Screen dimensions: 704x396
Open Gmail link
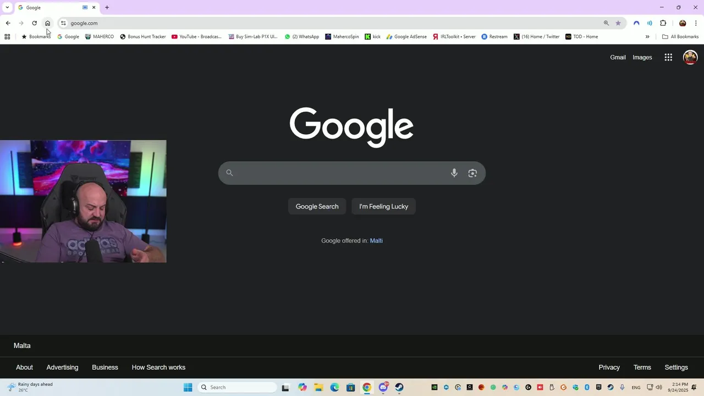tap(618, 57)
